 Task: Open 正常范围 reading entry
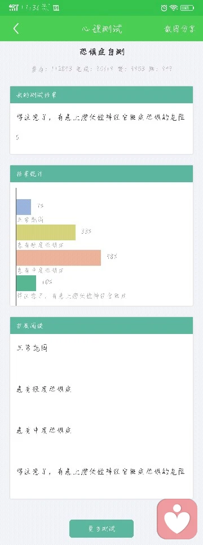32,348
